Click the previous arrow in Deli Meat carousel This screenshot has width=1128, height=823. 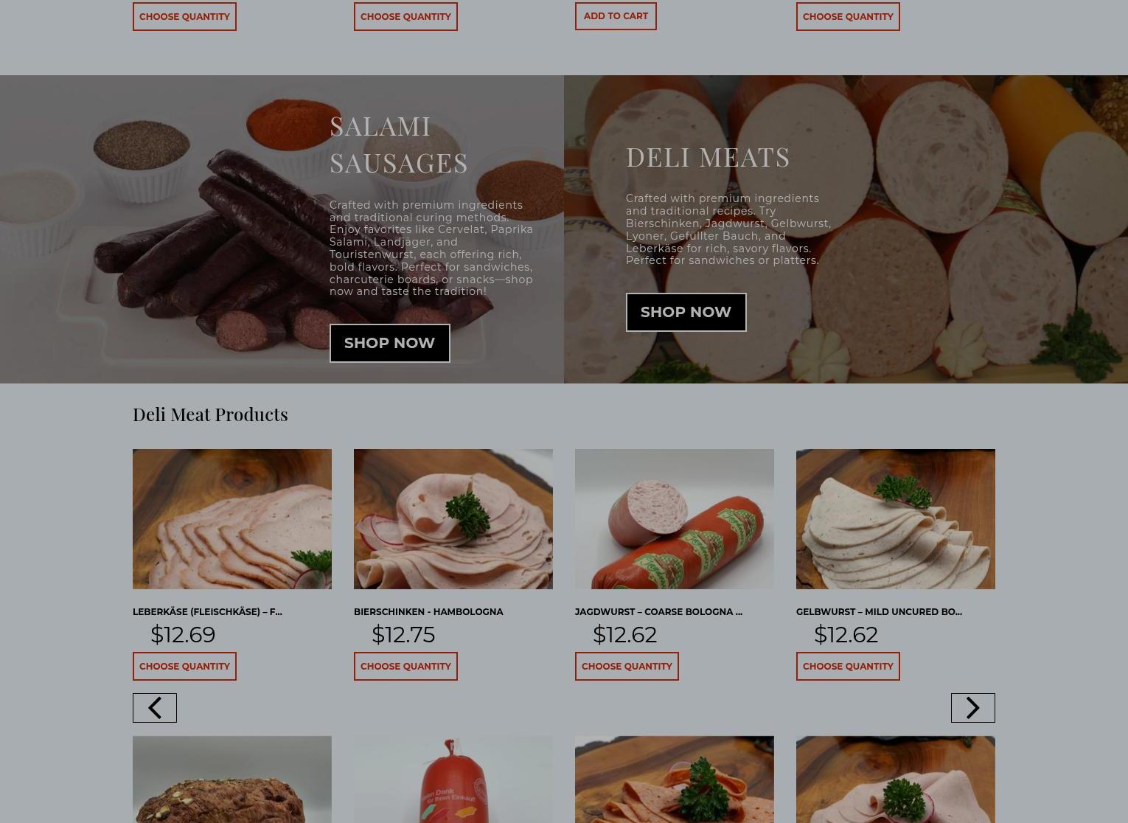pos(155,708)
